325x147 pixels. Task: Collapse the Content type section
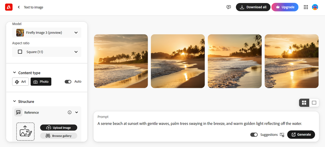[x=14, y=73]
